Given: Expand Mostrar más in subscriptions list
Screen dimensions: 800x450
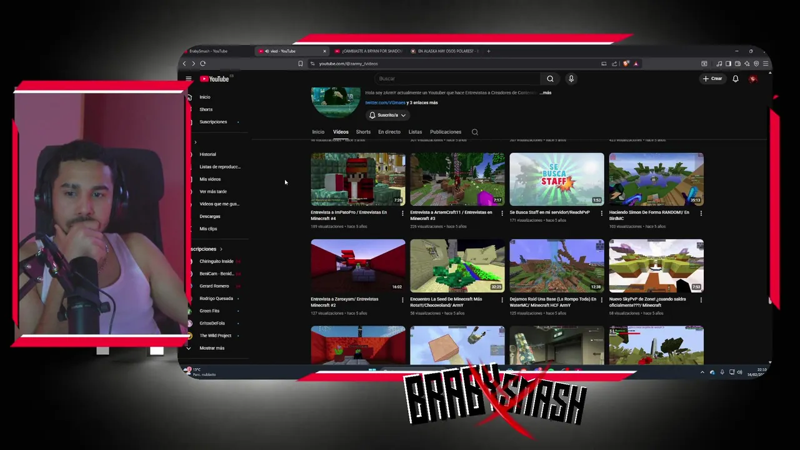Looking at the screenshot, I should click(x=212, y=348).
